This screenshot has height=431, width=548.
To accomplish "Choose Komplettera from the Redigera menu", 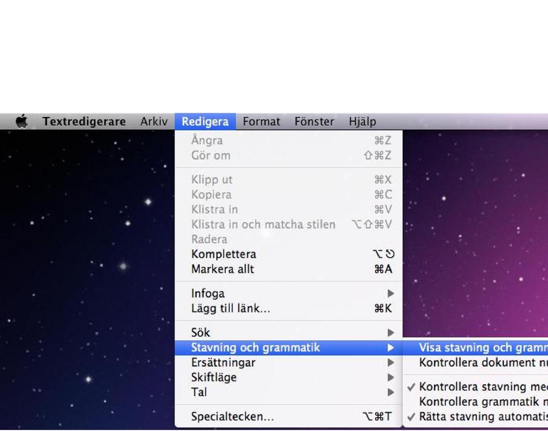I will click(x=288, y=254).
